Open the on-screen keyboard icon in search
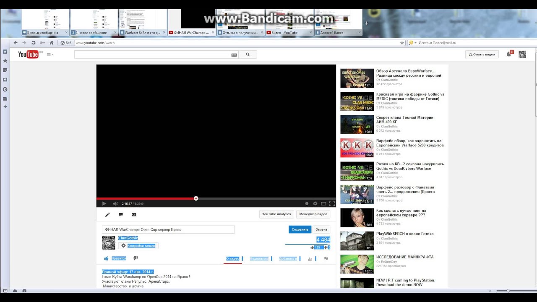Screen dimensions: 537x302 pos(234,55)
